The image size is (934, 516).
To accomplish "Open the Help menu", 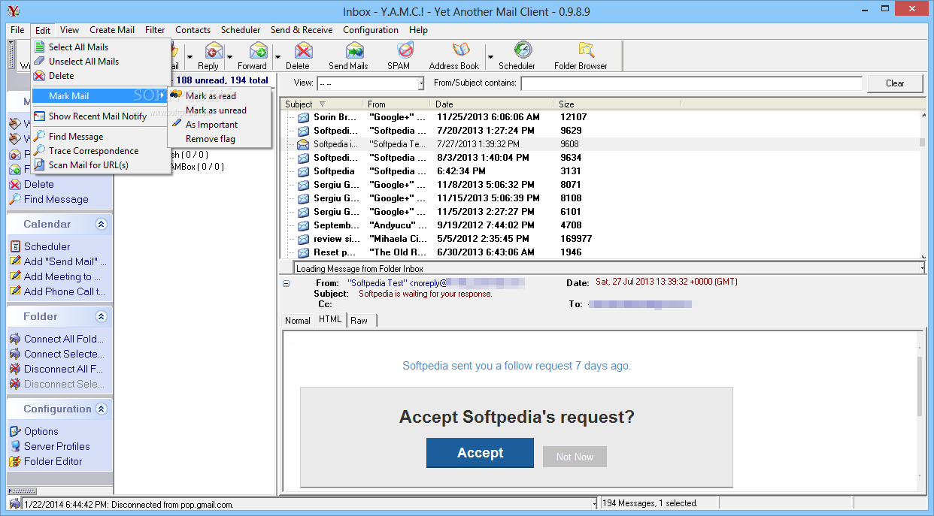I will coord(418,30).
